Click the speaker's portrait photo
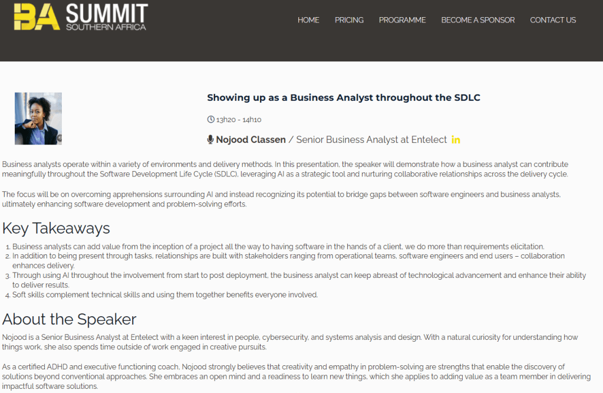This screenshot has height=393, width=603. pos(38,118)
